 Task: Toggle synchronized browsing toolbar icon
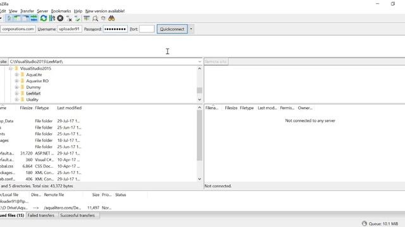pos(103,18)
